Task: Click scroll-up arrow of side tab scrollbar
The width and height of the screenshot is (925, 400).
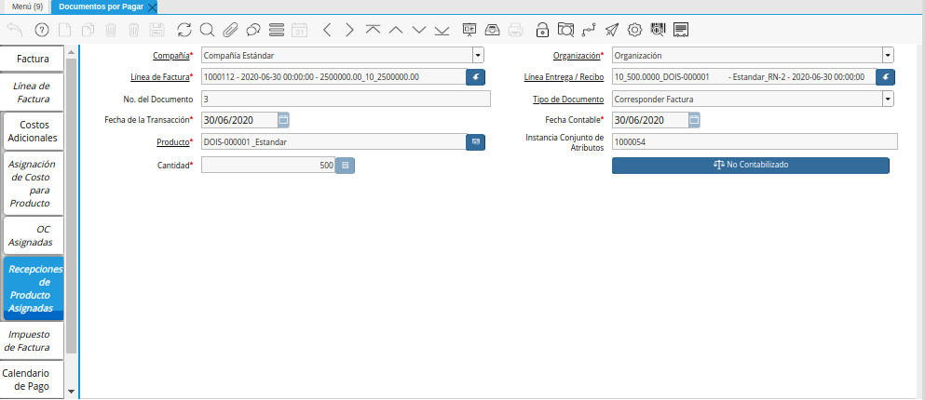Action: tap(72, 51)
